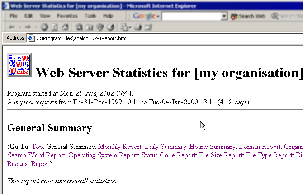This screenshot has height=194, width=303.
Task: Click the Search Web button
Action: pyautogui.click(x=248, y=16)
